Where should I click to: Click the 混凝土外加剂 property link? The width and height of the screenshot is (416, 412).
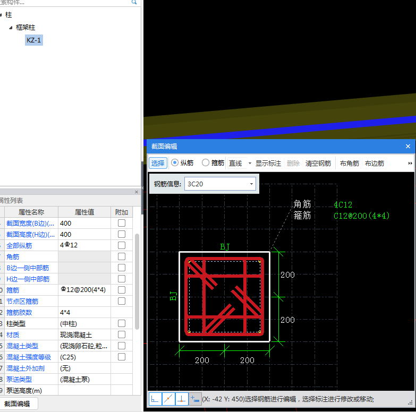pos(26,368)
